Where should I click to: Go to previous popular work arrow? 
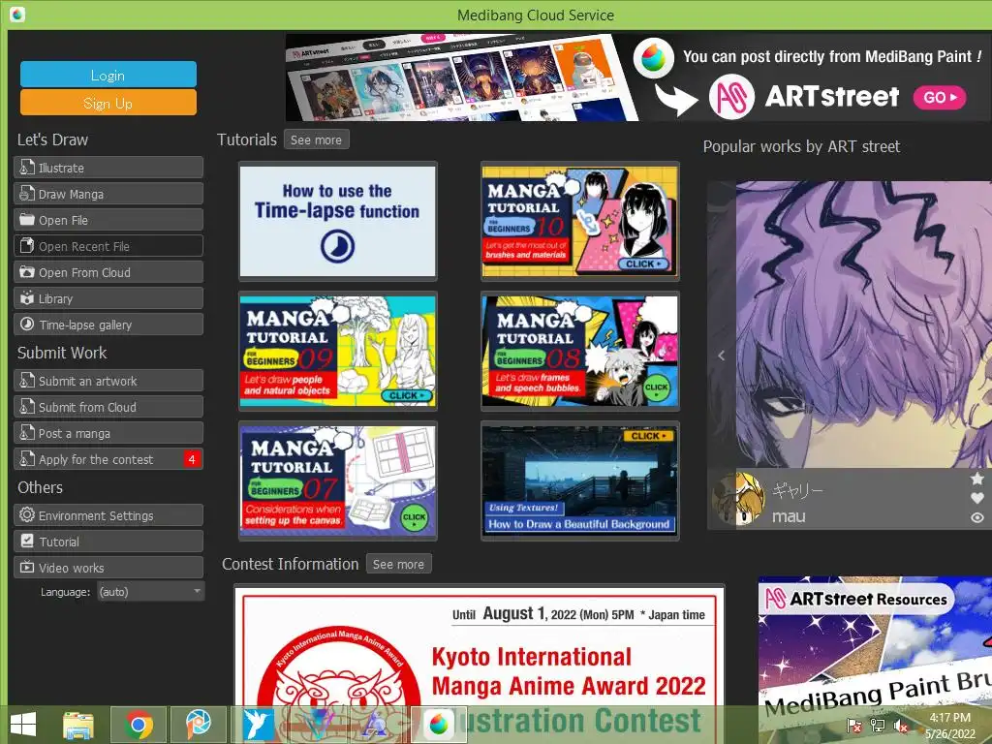point(721,356)
